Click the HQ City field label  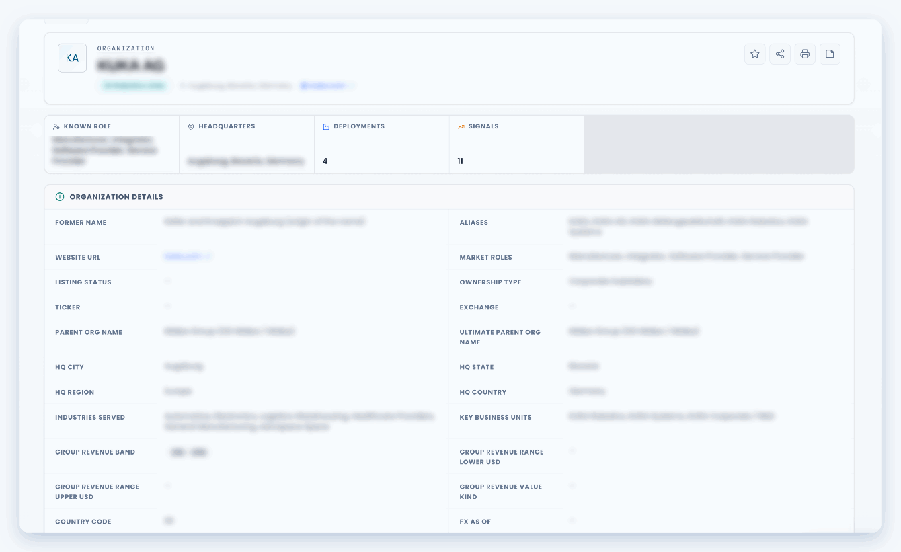pos(70,367)
